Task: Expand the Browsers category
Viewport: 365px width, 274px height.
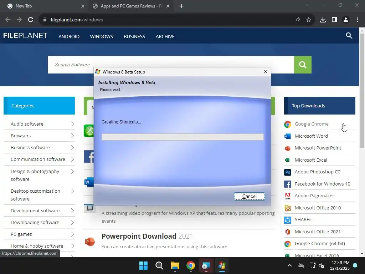Action: coord(72,136)
